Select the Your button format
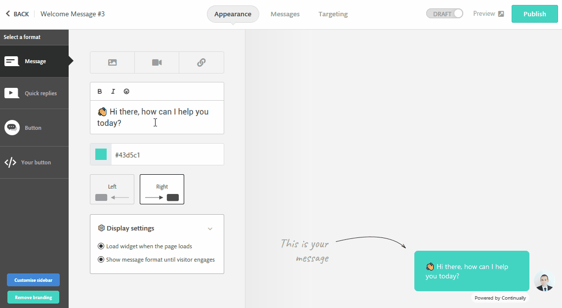The image size is (562, 308). click(34, 162)
